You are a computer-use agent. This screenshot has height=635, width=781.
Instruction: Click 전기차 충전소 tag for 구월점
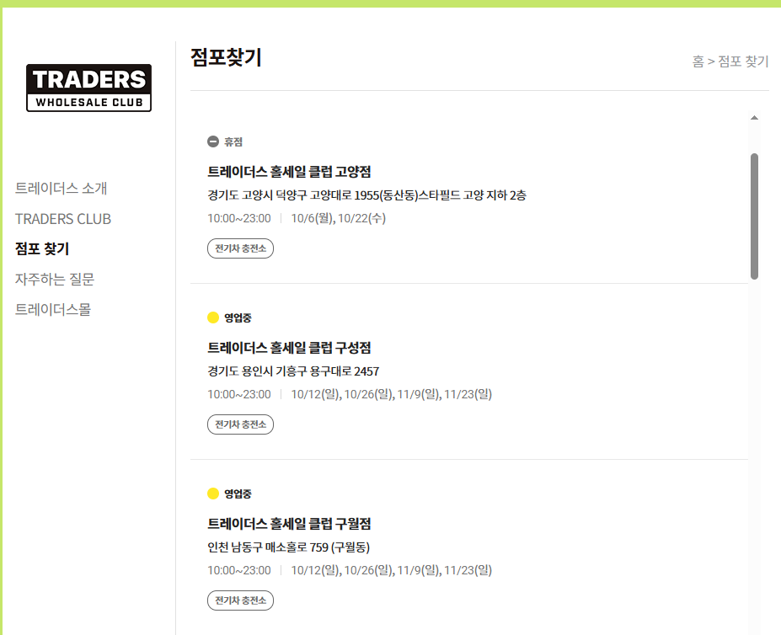(x=241, y=600)
